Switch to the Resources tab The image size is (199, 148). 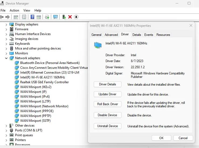[x=163, y=35]
